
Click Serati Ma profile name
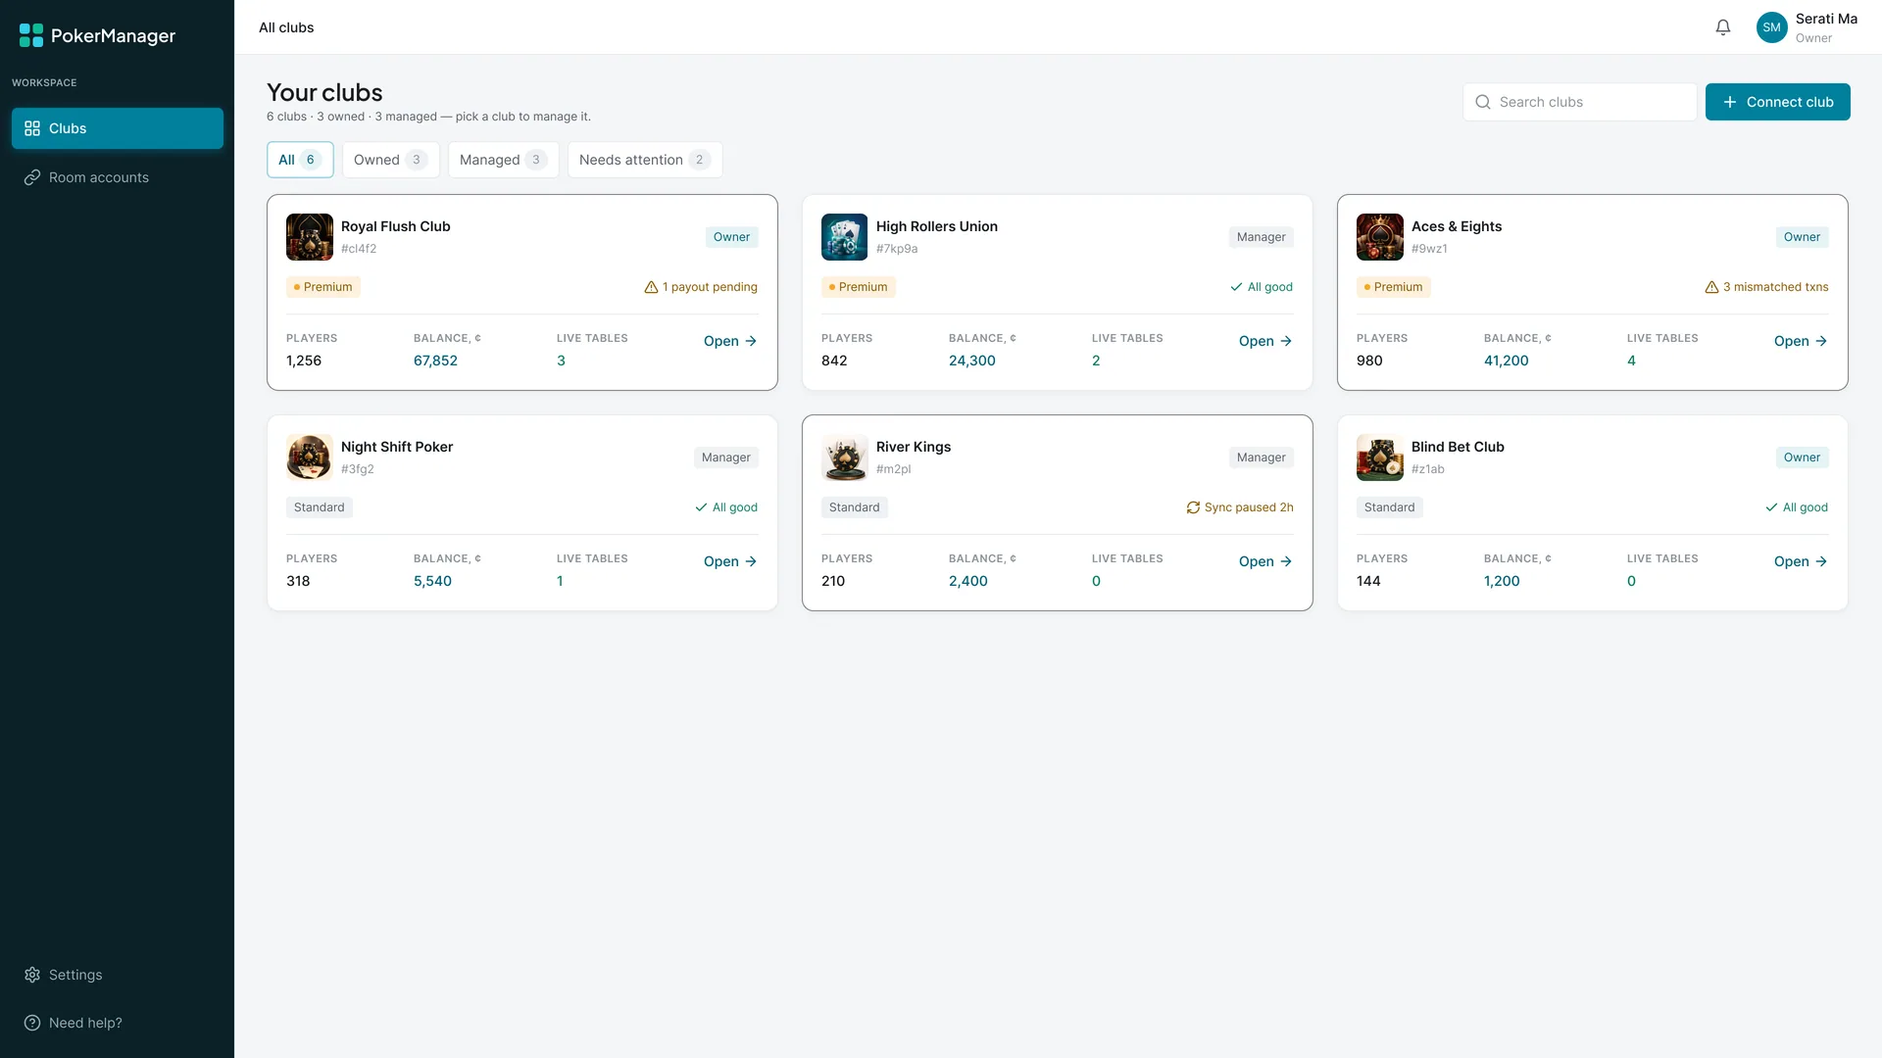coord(1826,19)
